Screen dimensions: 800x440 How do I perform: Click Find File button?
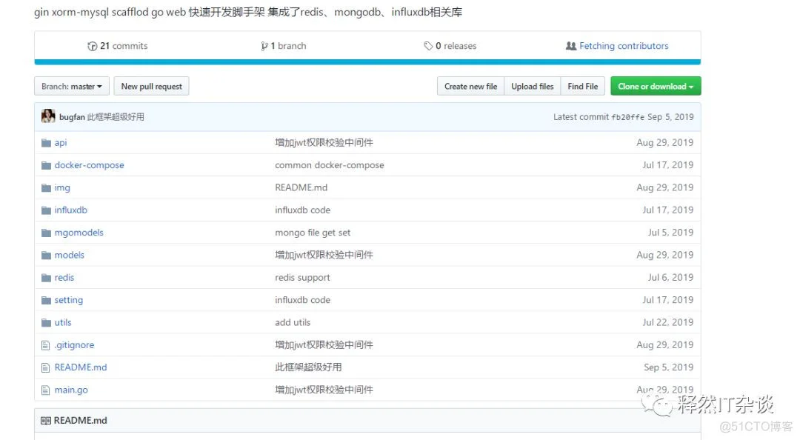(583, 86)
